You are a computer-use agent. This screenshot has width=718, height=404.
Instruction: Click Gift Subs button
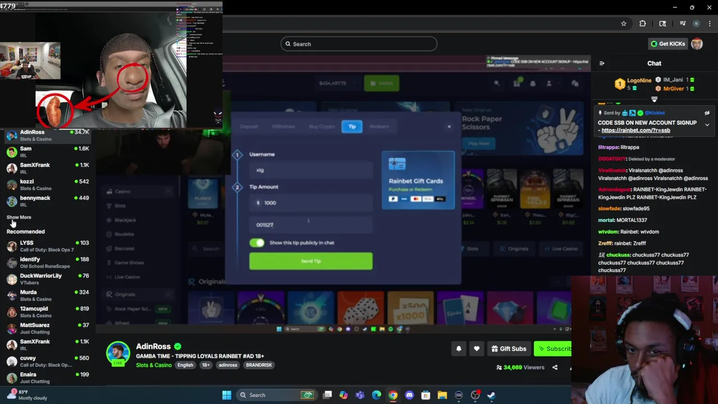509,348
